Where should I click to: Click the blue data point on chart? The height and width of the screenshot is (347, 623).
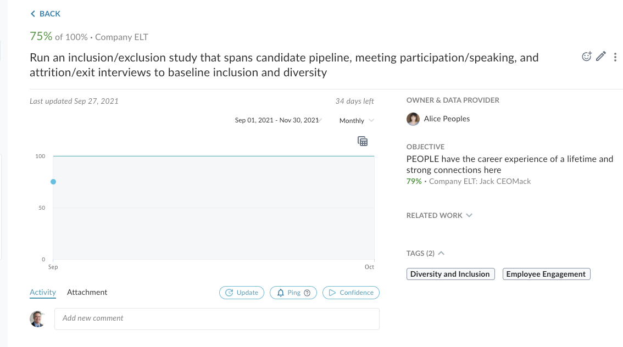53,182
